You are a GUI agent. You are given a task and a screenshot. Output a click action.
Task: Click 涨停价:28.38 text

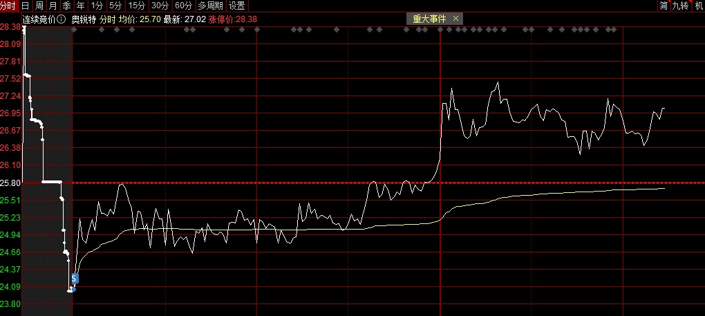tap(234, 19)
